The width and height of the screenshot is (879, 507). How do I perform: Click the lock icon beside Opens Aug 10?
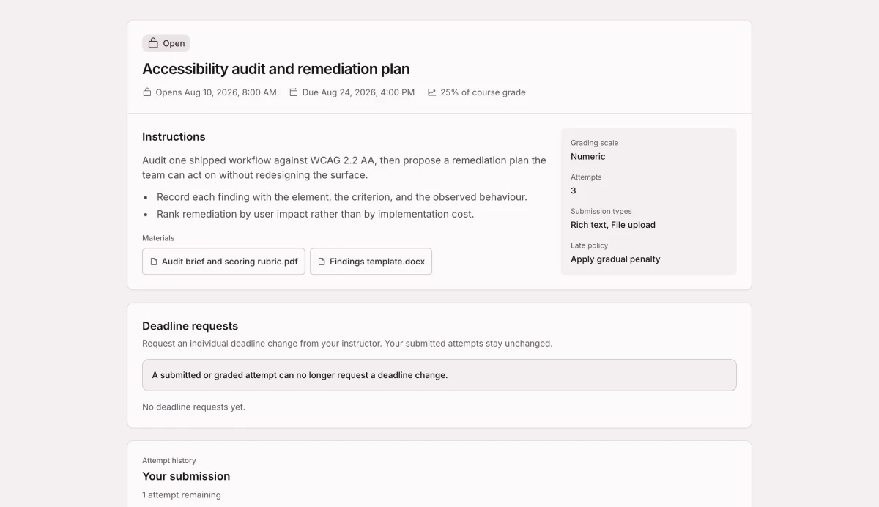147,92
